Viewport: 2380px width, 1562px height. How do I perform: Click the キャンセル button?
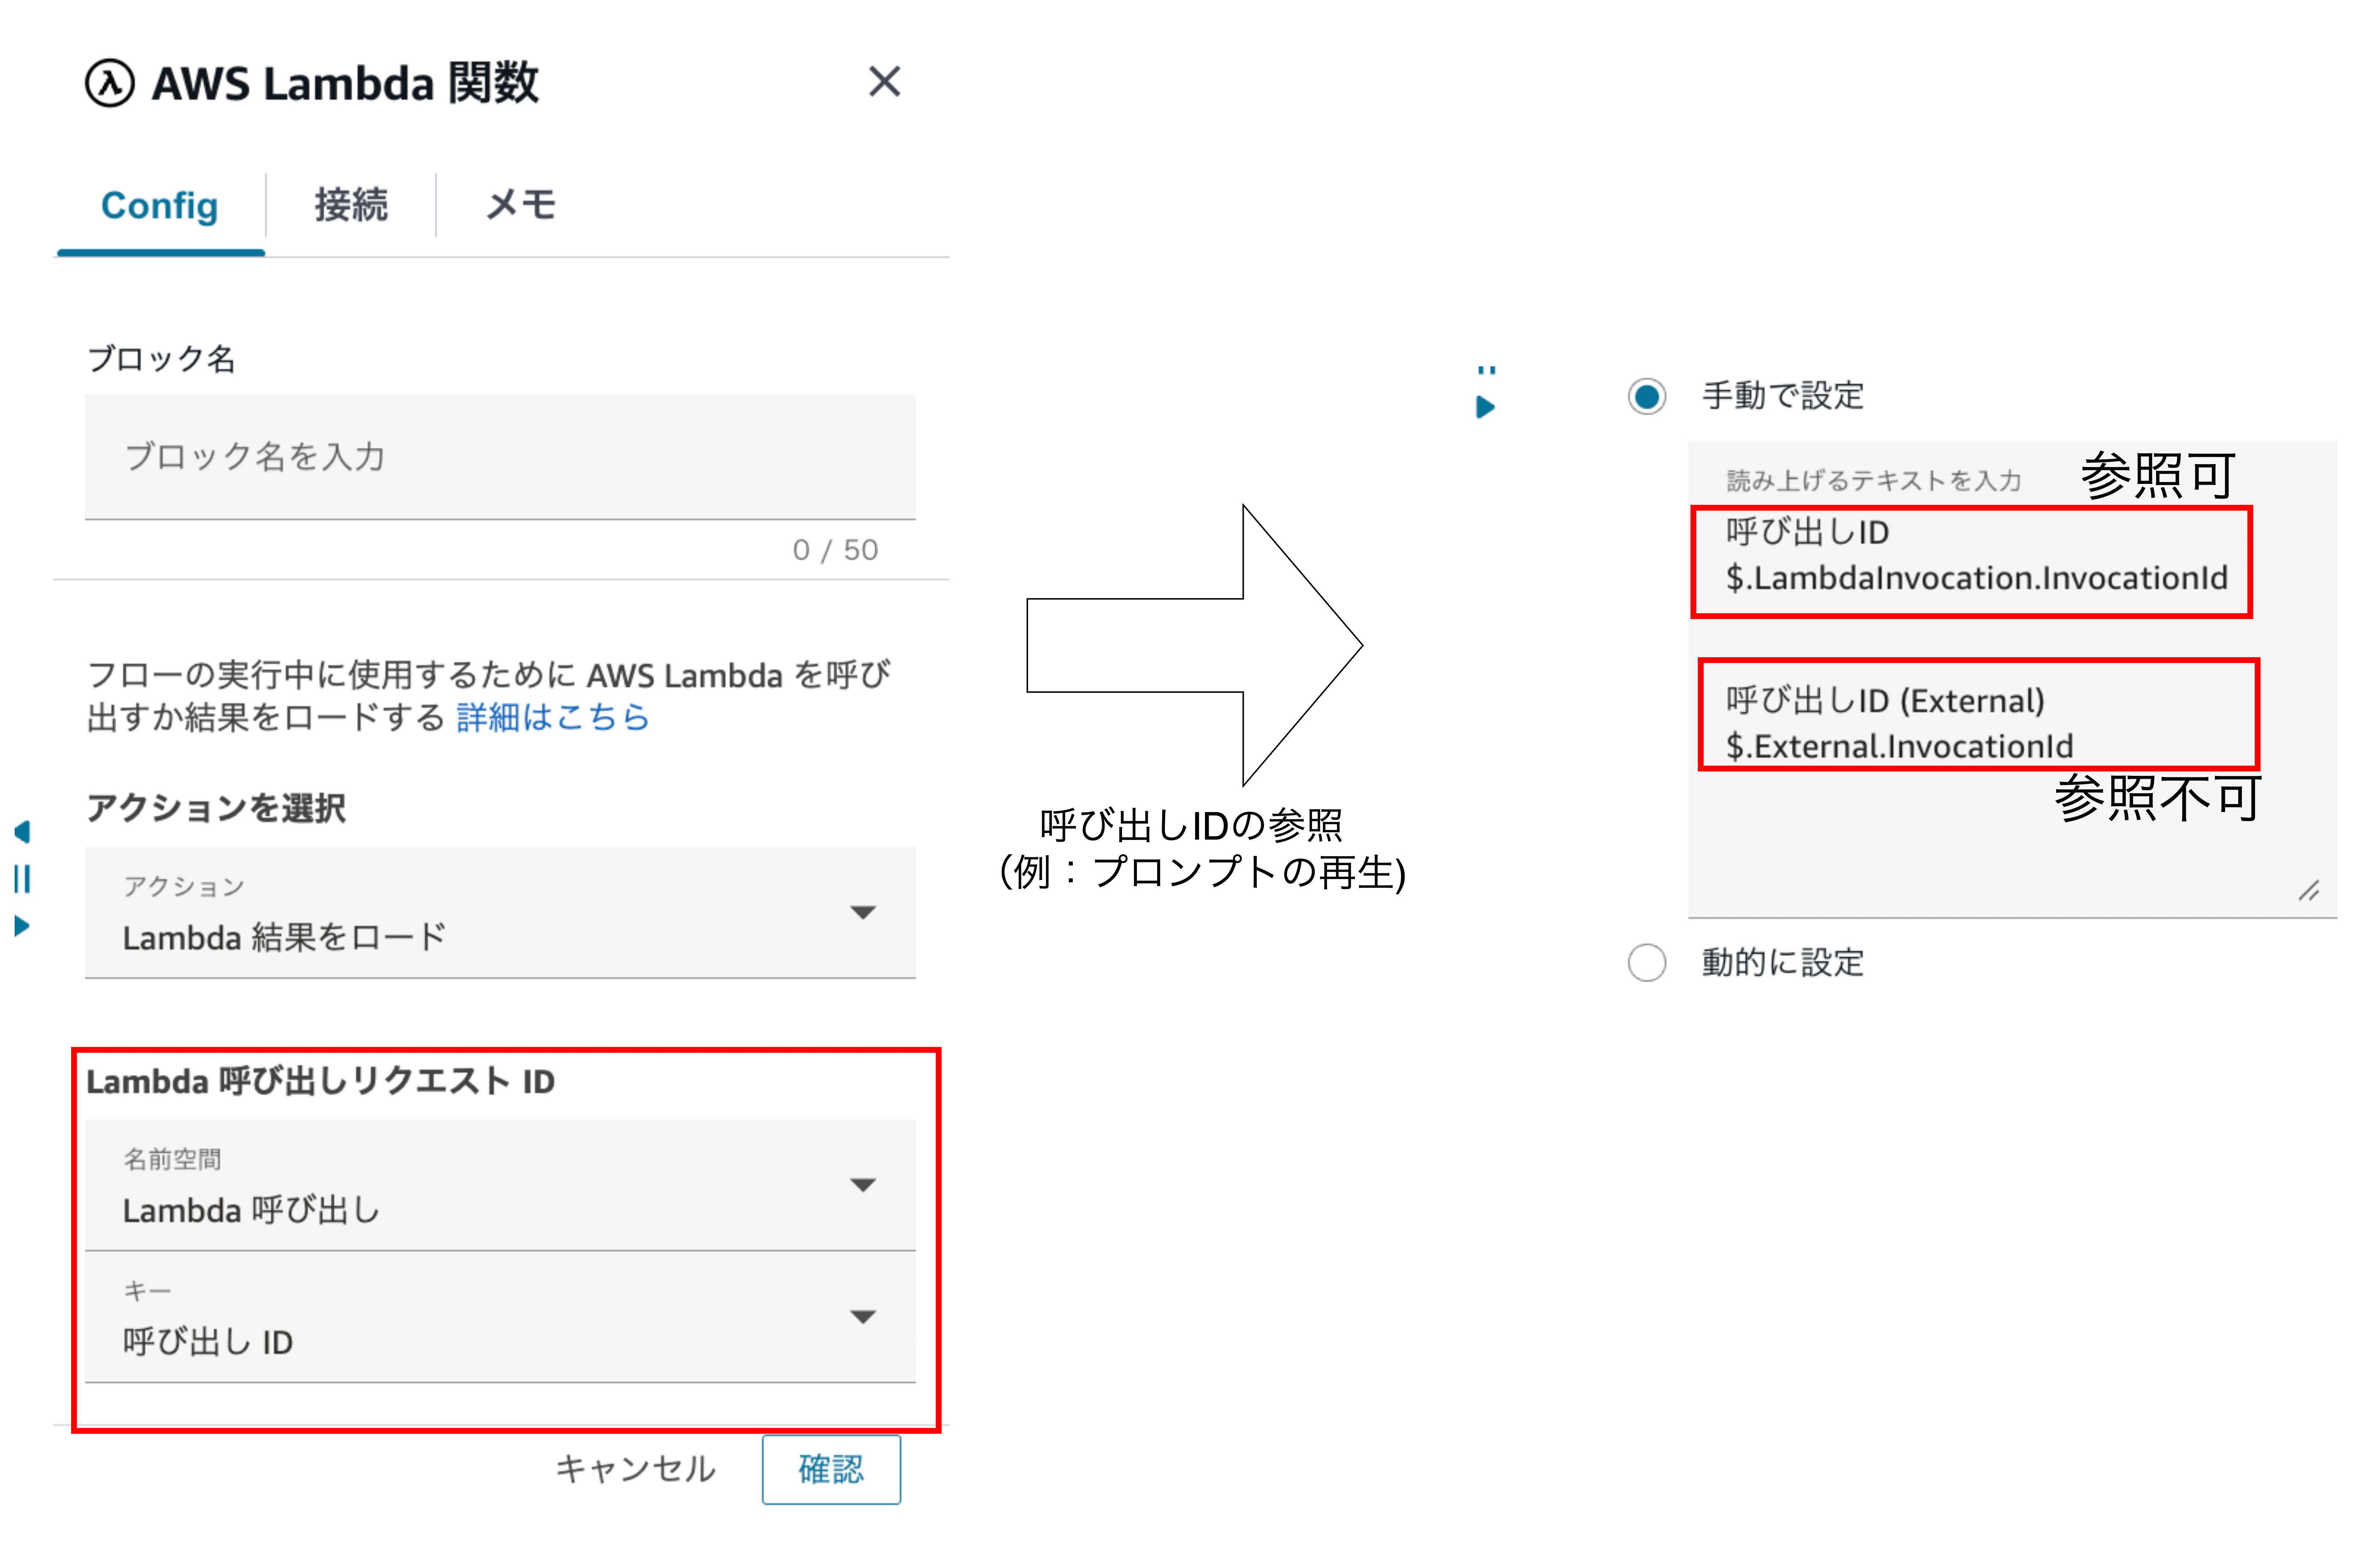click(x=636, y=1469)
